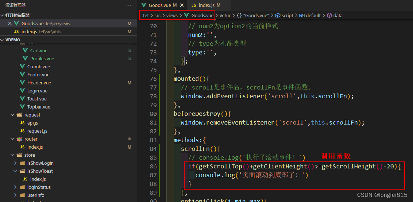This screenshot has width=413, height=202.
Task: Click the tet breadcrumb segment
Action: 146,16
